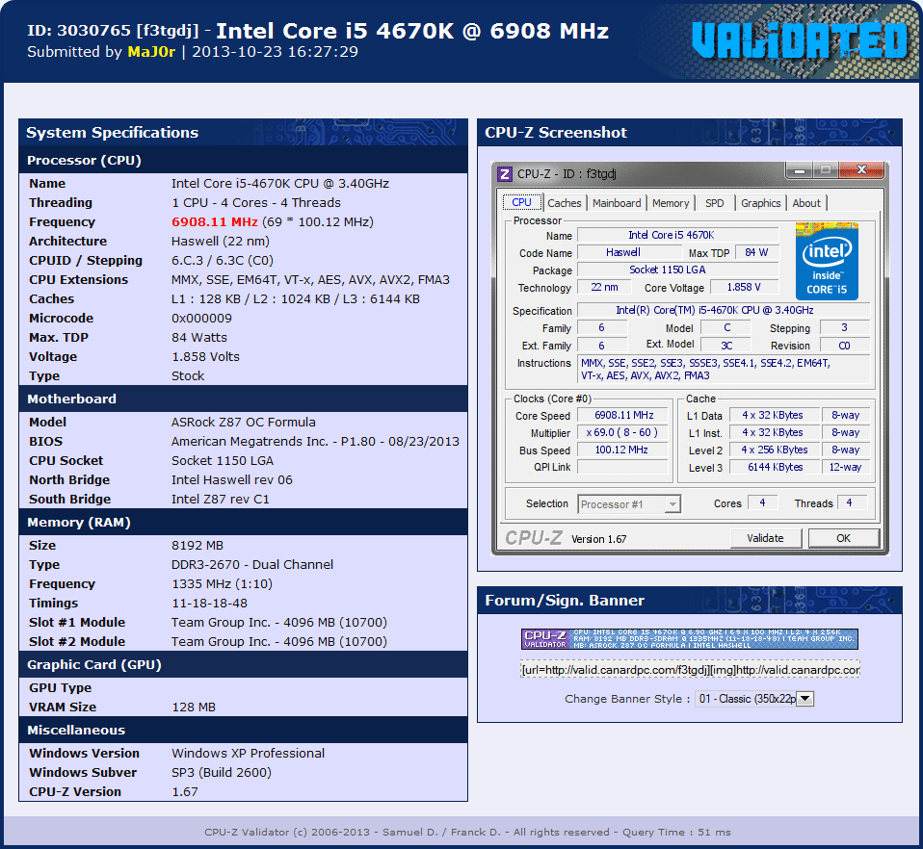Open the About tab

806,203
